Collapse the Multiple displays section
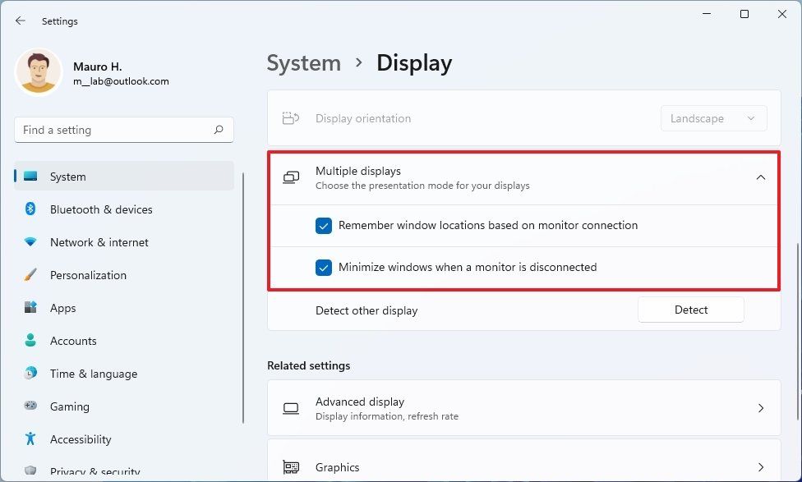The image size is (802, 482). (x=761, y=177)
